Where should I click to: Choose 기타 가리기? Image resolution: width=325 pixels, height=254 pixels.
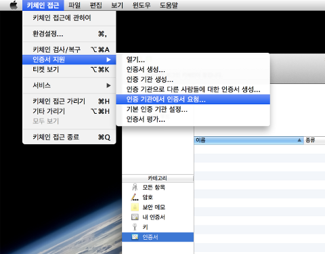pos(69,111)
